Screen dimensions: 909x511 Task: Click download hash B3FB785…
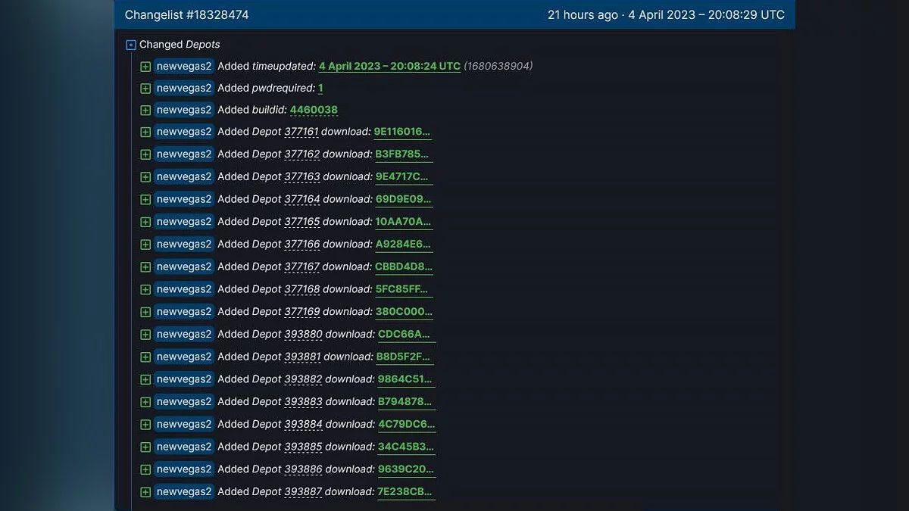(404, 154)
